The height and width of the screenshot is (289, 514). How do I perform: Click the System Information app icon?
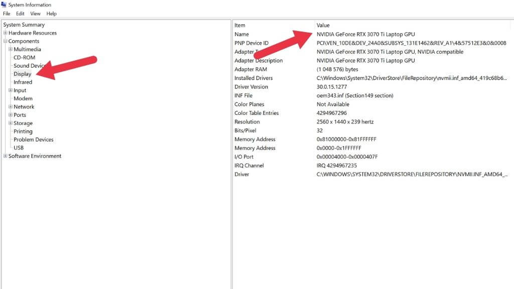[4, 5]
